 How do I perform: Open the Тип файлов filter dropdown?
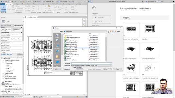(x=91, y=66)
